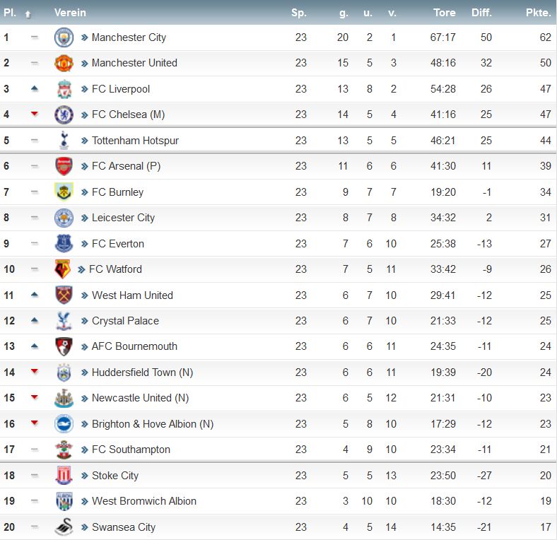Sort standings by Tore column header
The image size is (557, 540).
tap(444, 13)
